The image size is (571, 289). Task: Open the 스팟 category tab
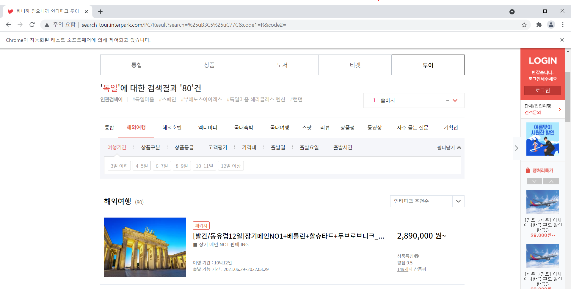click(307, 128)
